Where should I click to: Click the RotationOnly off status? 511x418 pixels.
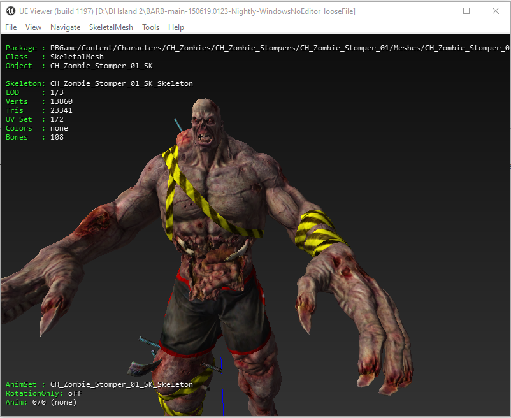coord(43,393)
